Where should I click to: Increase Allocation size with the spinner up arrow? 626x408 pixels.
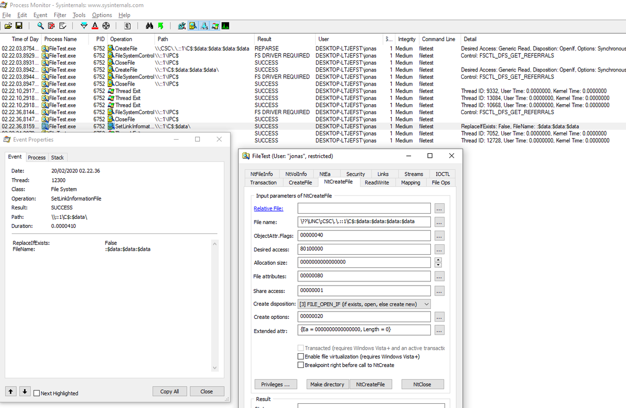[438, 260]
